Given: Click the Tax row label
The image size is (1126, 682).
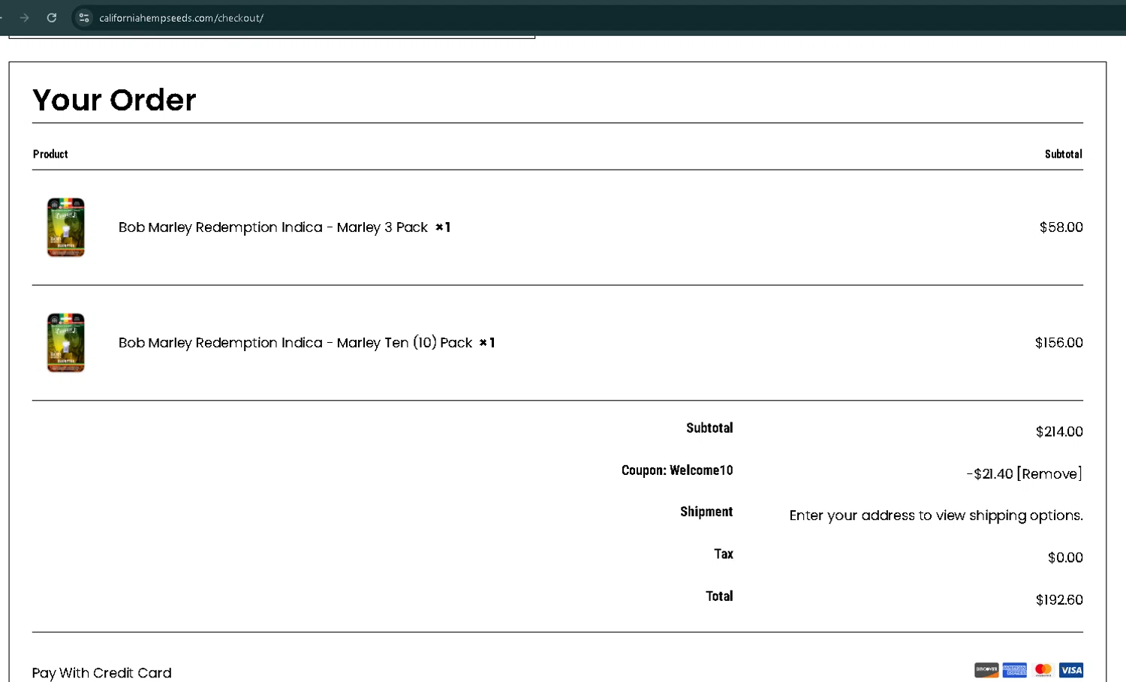Looking at the screenshot, I should click(724, 554).
